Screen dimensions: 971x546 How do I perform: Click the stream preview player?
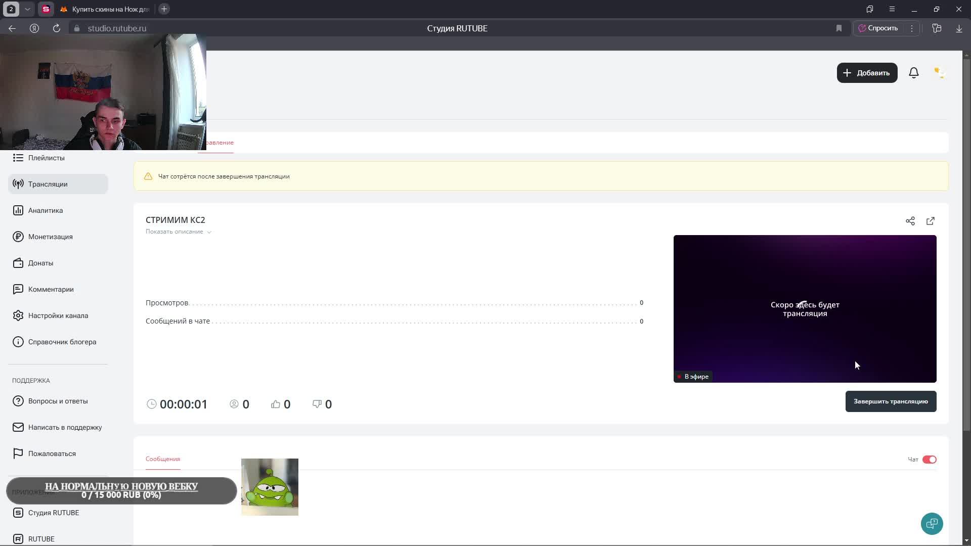805,308
